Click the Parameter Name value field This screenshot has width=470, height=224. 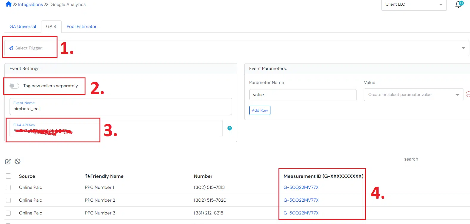pos(303,95)
